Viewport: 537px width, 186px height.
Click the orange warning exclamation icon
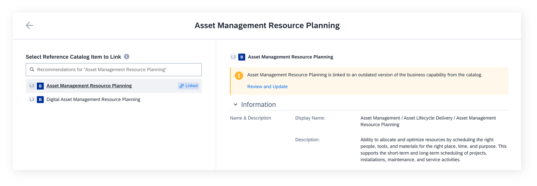(239, 75)
